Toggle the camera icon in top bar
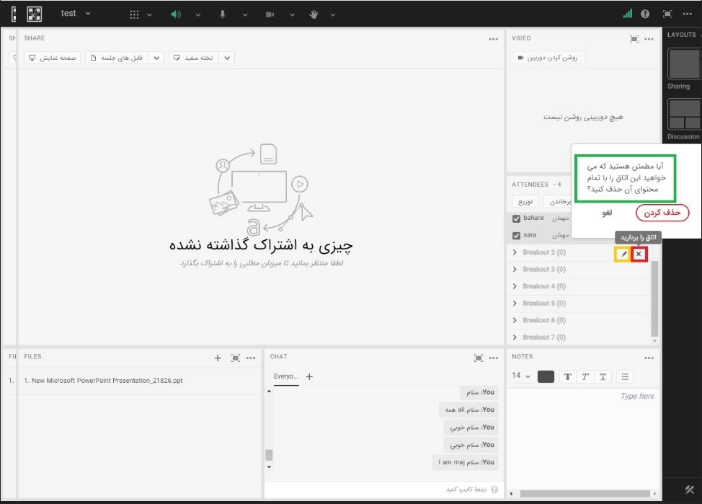 point(270,14)
